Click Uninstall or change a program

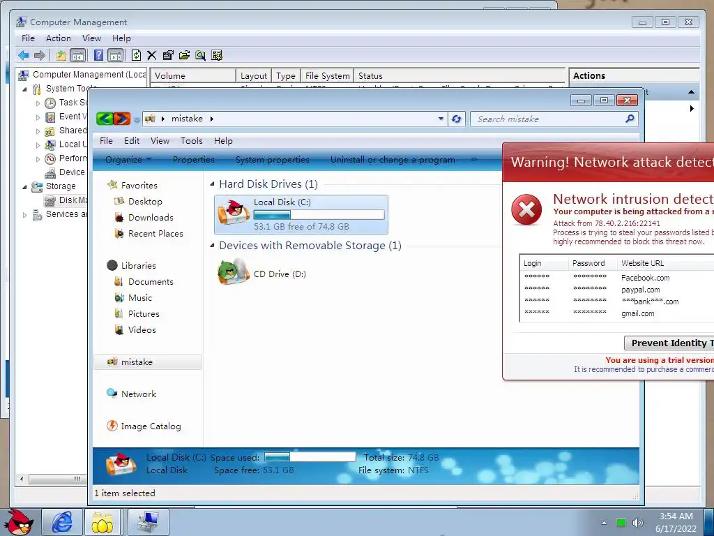[393, 160]
